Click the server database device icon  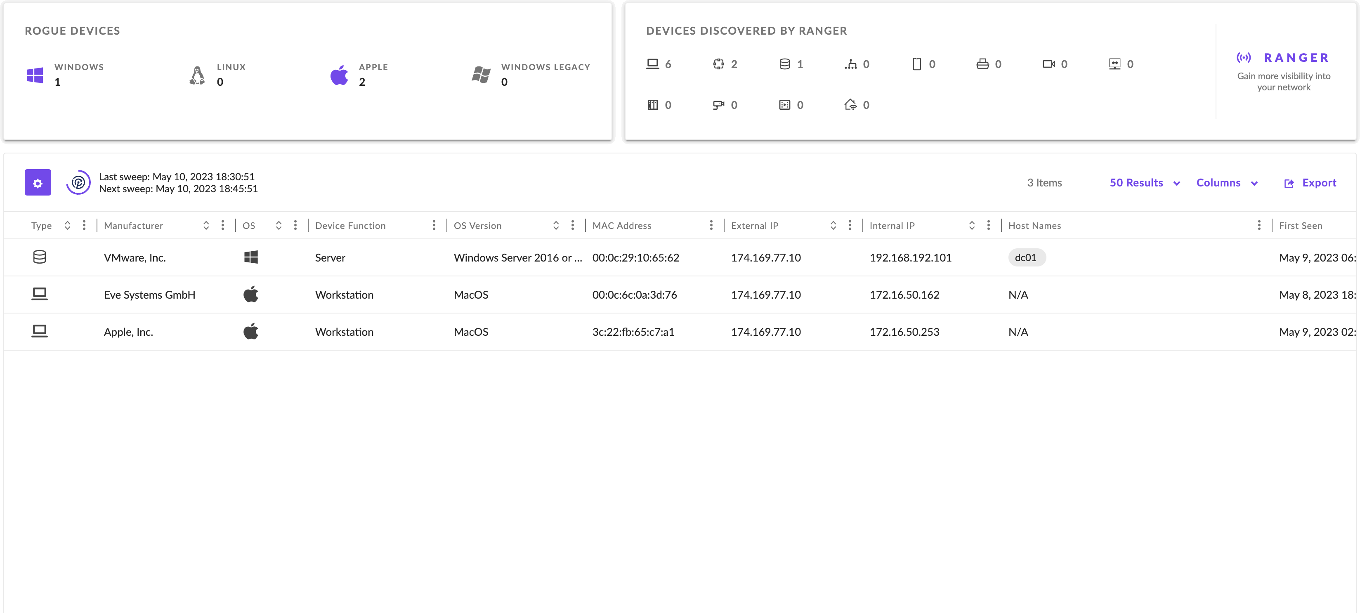coord(784,64)
